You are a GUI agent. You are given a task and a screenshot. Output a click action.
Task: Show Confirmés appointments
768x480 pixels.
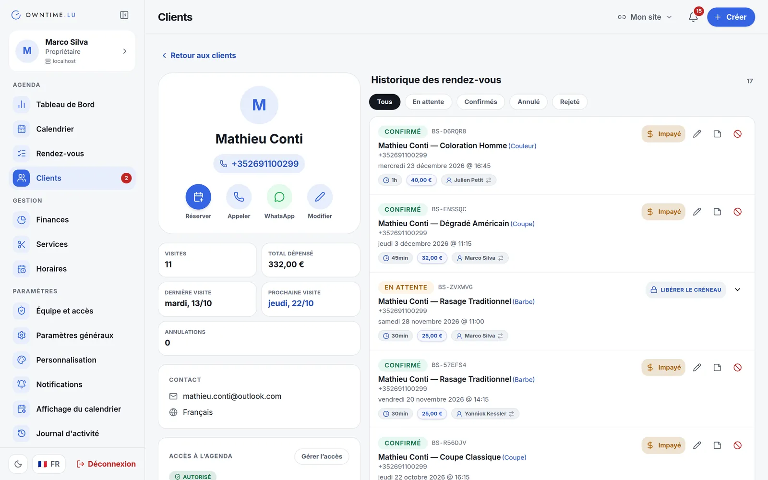point(480,102)
